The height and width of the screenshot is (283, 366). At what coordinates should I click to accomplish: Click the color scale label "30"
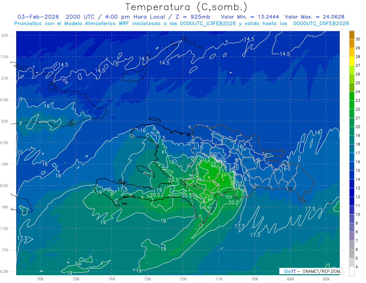click(358, 39)
